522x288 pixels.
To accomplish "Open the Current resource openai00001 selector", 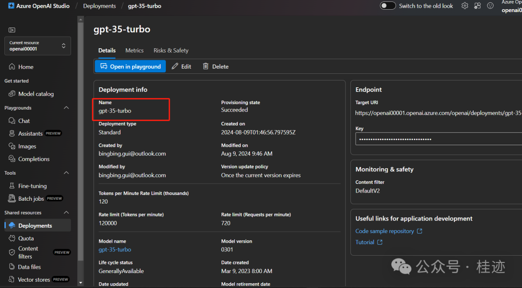I will [38, 46].
